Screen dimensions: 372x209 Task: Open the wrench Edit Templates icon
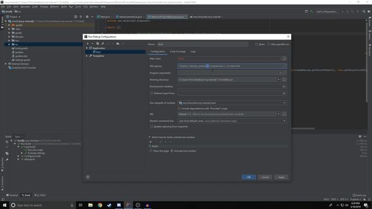coord(102,44)
